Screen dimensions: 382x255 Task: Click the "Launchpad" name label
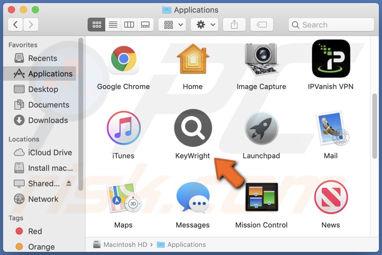(x=262, y=156)
